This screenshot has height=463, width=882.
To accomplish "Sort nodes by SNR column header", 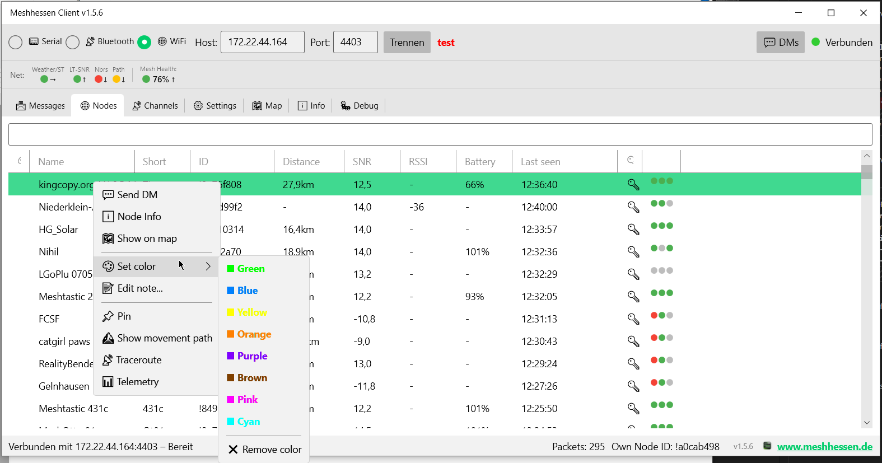I will tap(372, 162).
